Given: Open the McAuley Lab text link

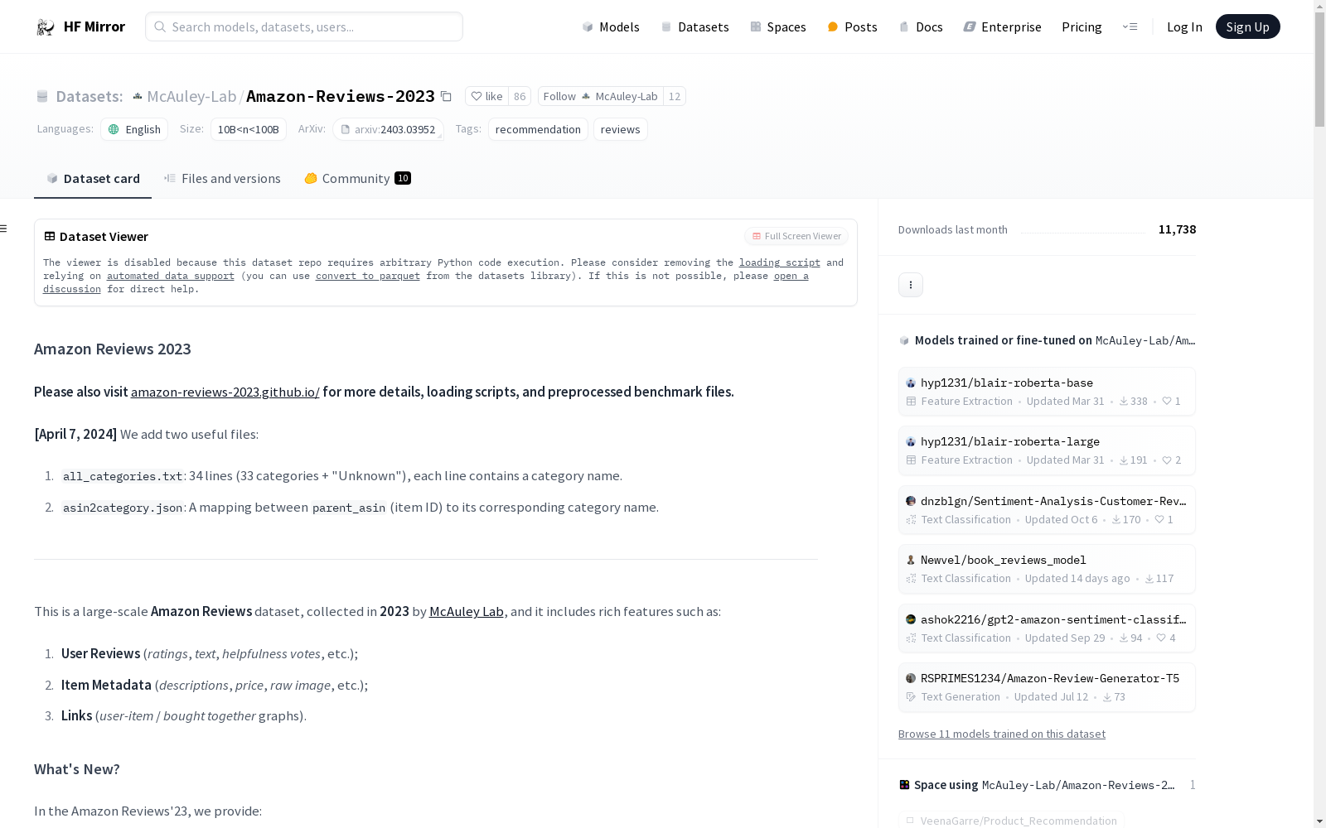Looking at the screenshot, I should tap(467, 611).
